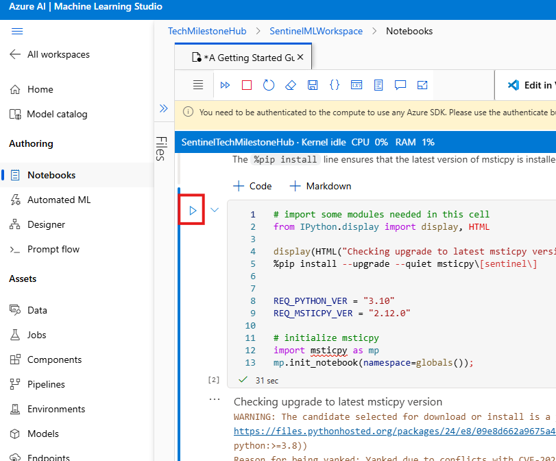Collapse the code cell using chevron

coord(215,210)
